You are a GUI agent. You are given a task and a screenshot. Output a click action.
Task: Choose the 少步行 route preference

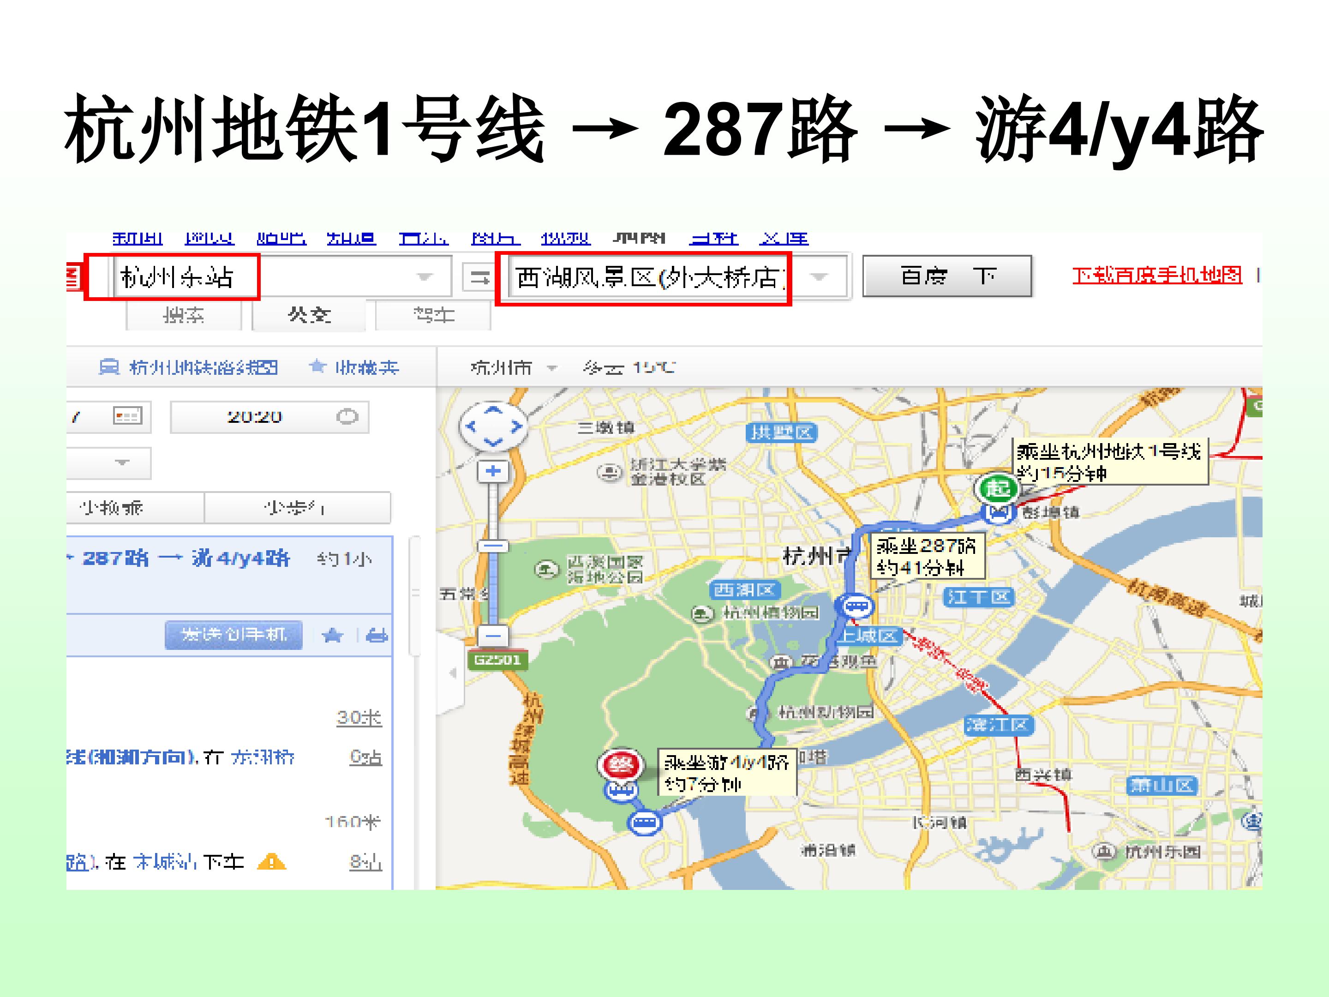pos(297,508)
